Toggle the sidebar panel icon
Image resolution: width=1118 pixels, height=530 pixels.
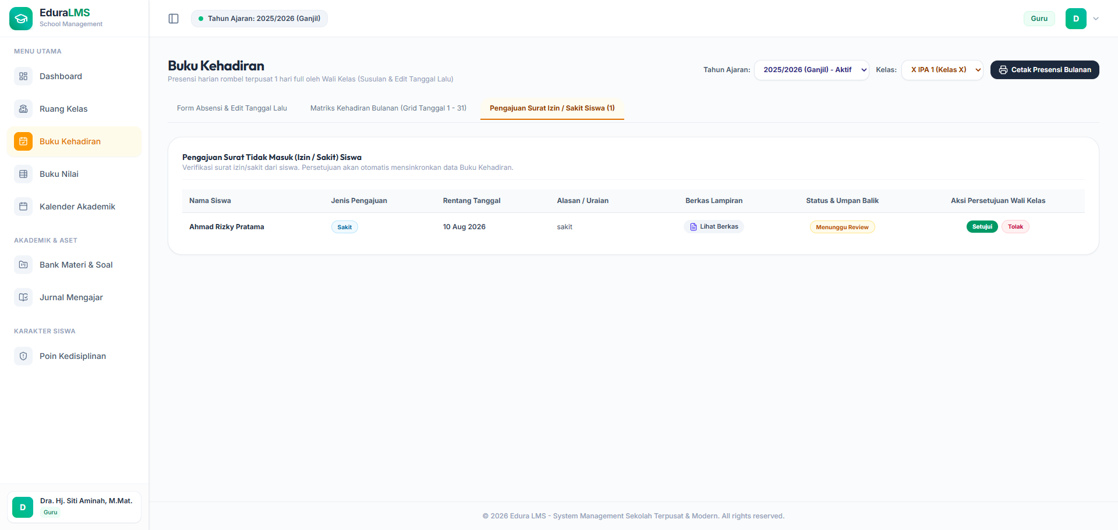pyautogui.click(x=174, y=19)
